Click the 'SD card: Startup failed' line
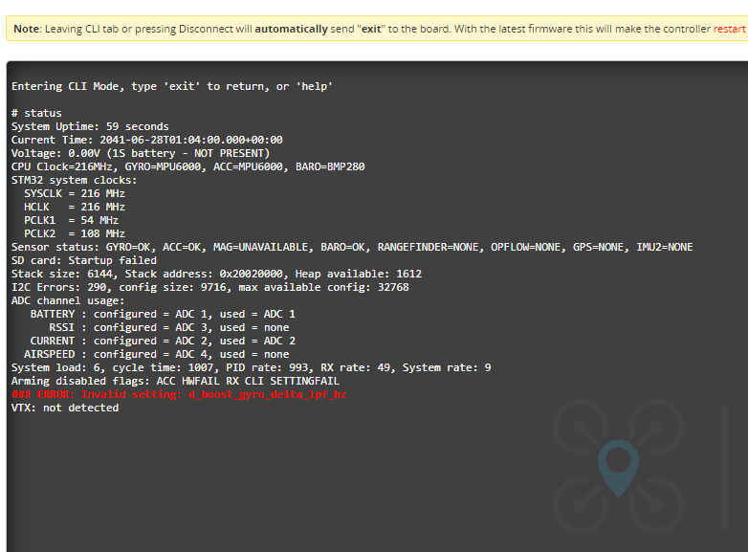The image size is (748, 552). coord(84,260)
